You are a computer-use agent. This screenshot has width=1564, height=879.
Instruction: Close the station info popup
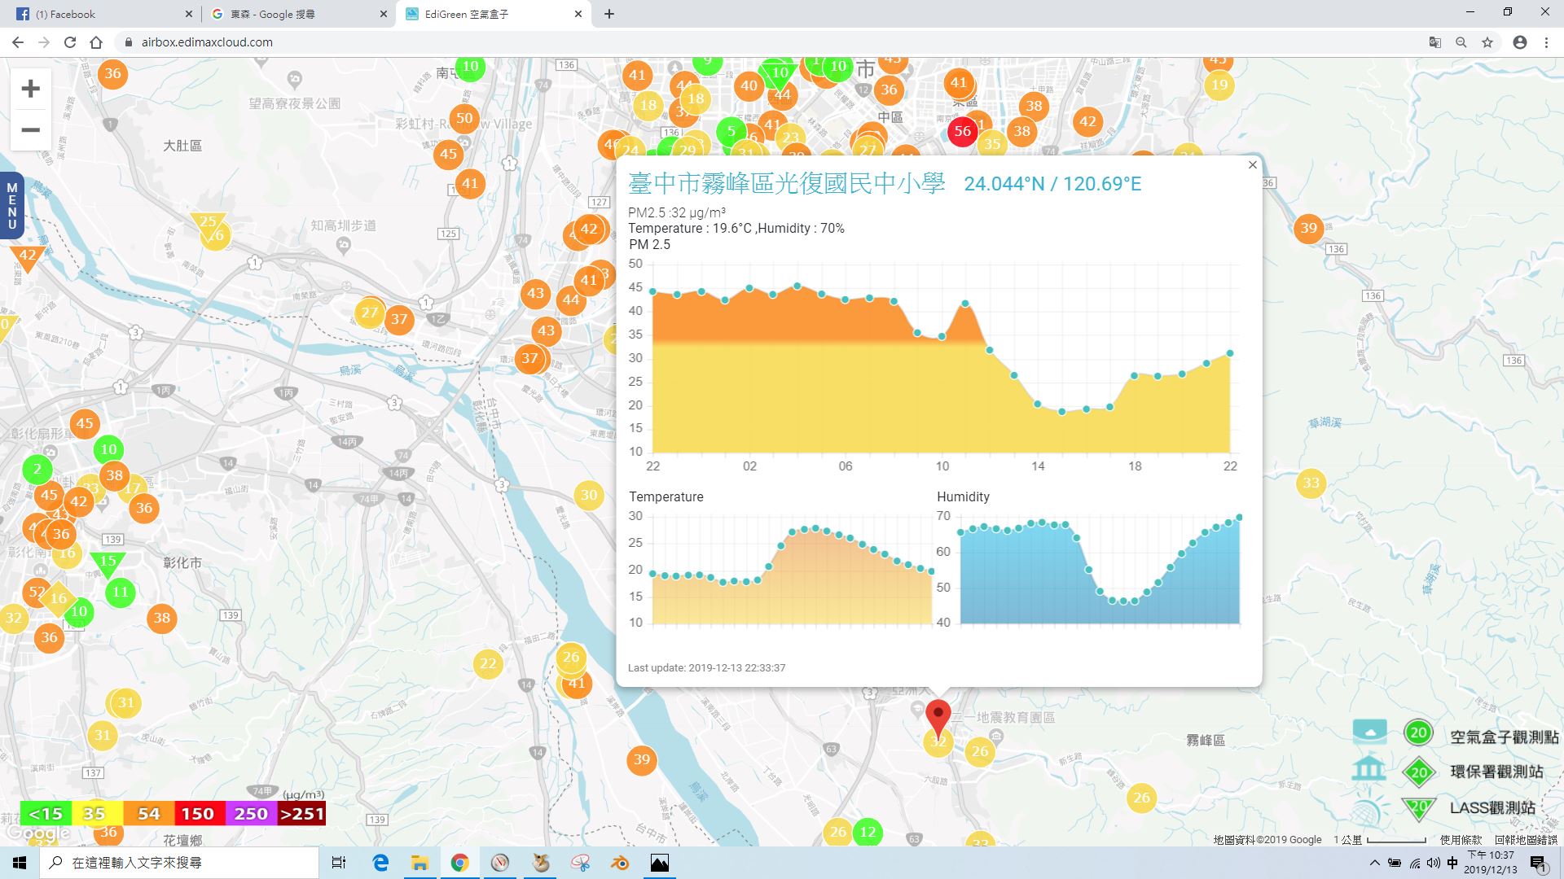(1252, 165)
